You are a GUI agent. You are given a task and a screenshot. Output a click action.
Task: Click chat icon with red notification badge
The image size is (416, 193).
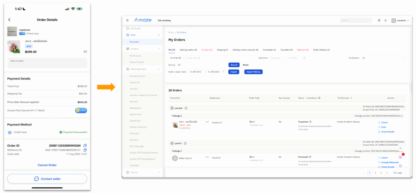401,157
